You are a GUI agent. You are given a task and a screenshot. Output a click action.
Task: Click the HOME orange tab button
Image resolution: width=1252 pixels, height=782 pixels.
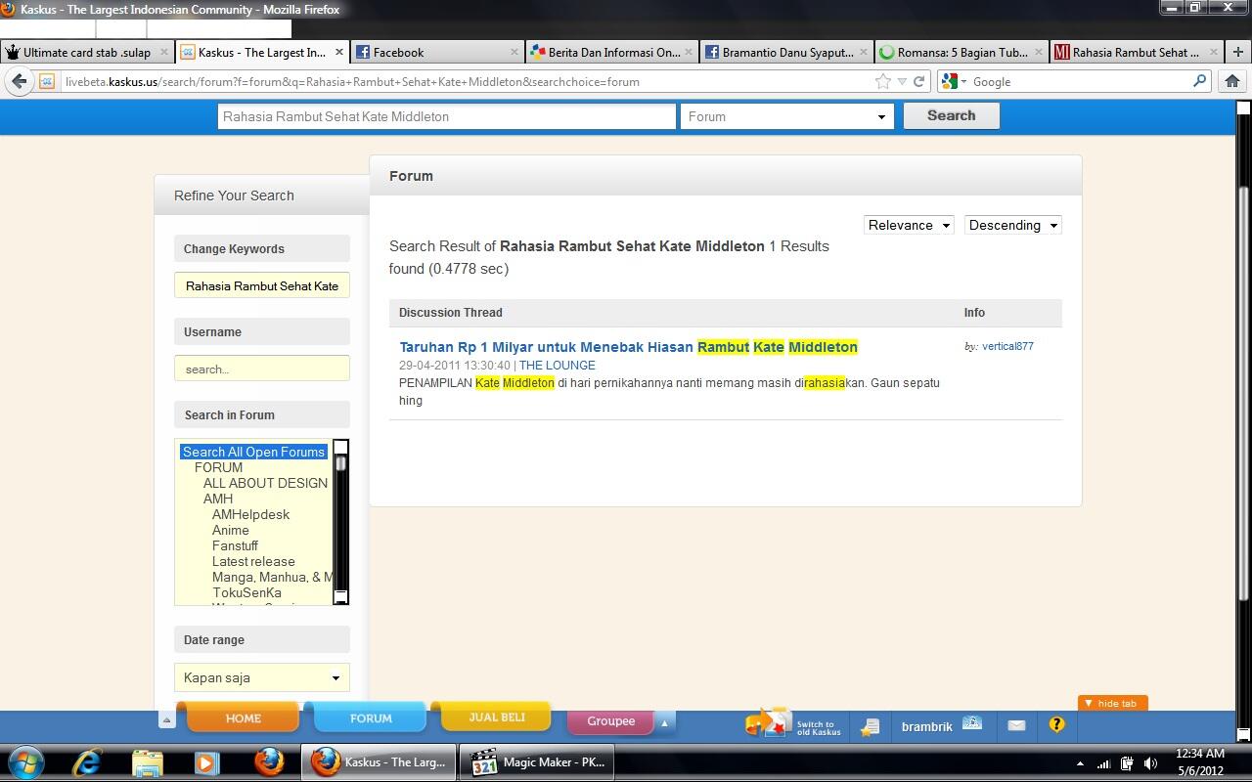pyautogui.click(x=243, y=717)
